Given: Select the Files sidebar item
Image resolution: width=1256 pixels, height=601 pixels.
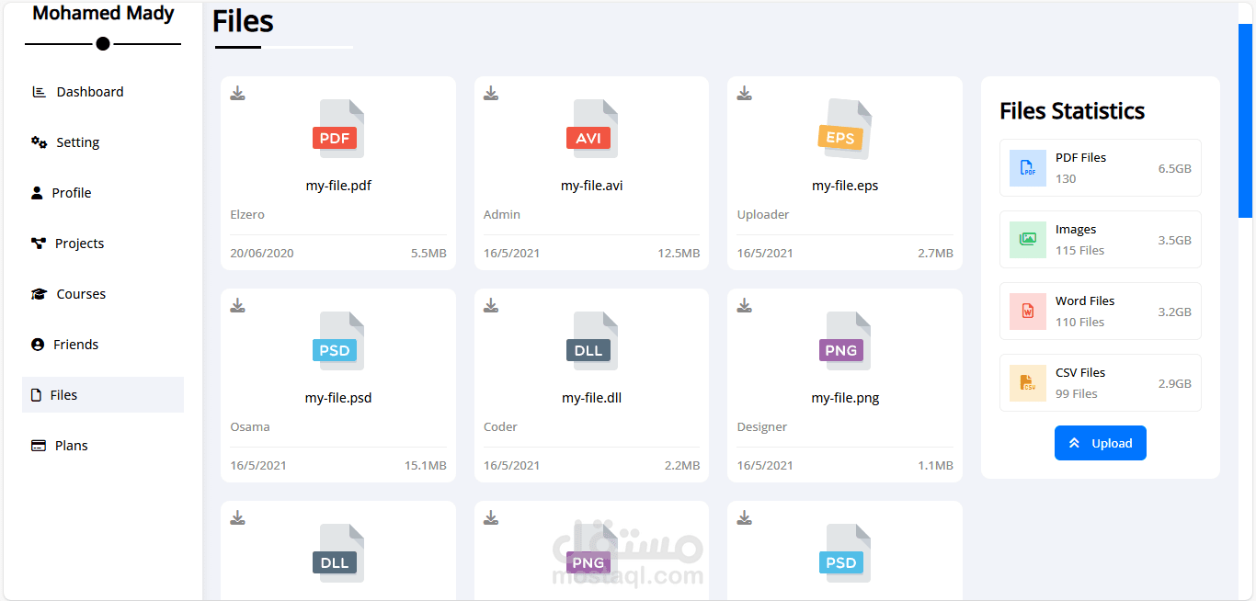Looking at the screenshot, I should [x=103, y=395].
